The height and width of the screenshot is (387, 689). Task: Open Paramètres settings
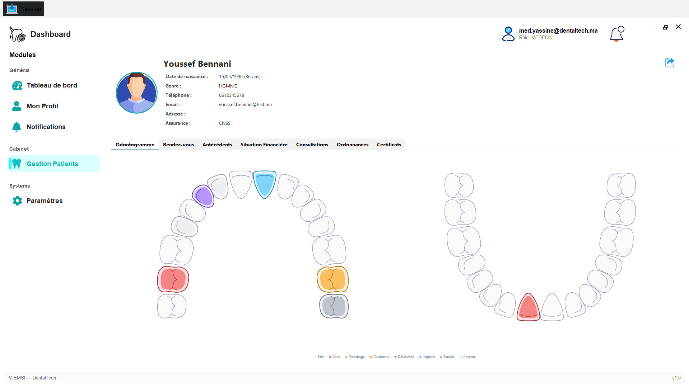pos(54,201)
